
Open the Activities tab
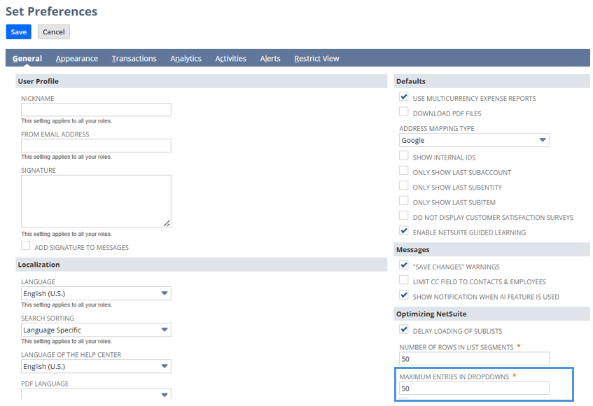click(231, 59)
